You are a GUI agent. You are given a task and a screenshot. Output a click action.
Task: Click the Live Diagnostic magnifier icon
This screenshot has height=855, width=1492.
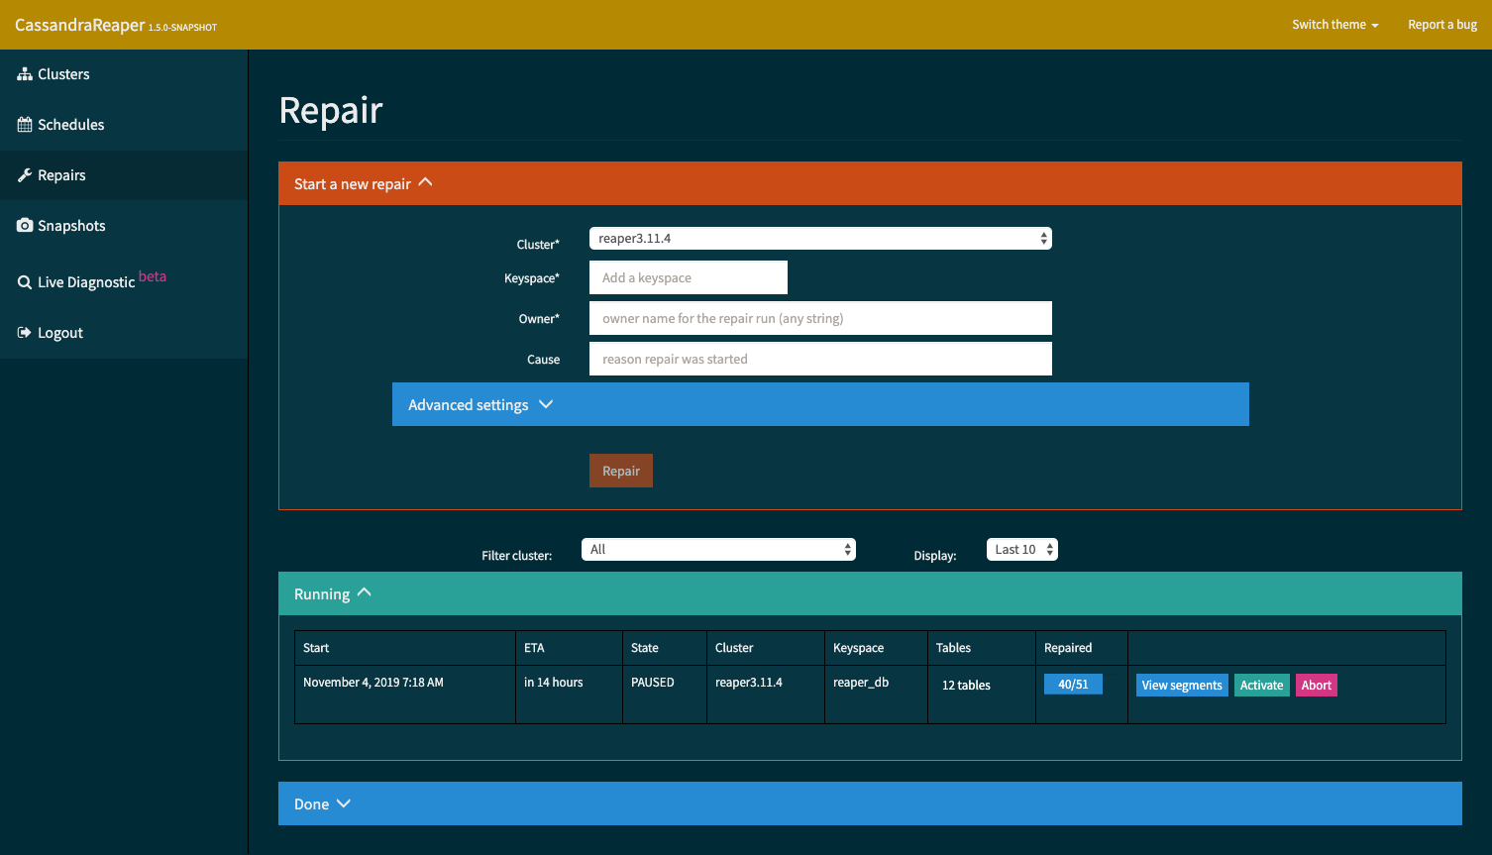coord(25,282)
